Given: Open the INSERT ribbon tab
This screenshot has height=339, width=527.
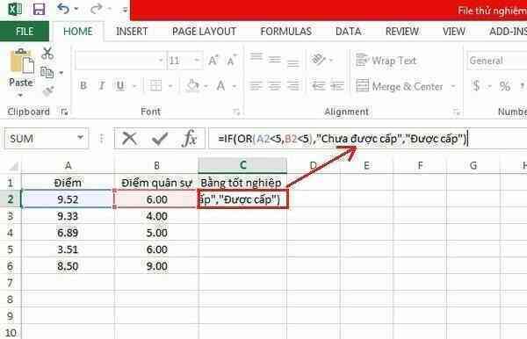Looking at the screenshot, I should click(x=132, y=32).
